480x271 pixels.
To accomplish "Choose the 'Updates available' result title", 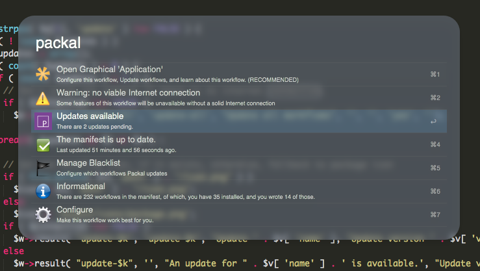I will click(90, 116).
